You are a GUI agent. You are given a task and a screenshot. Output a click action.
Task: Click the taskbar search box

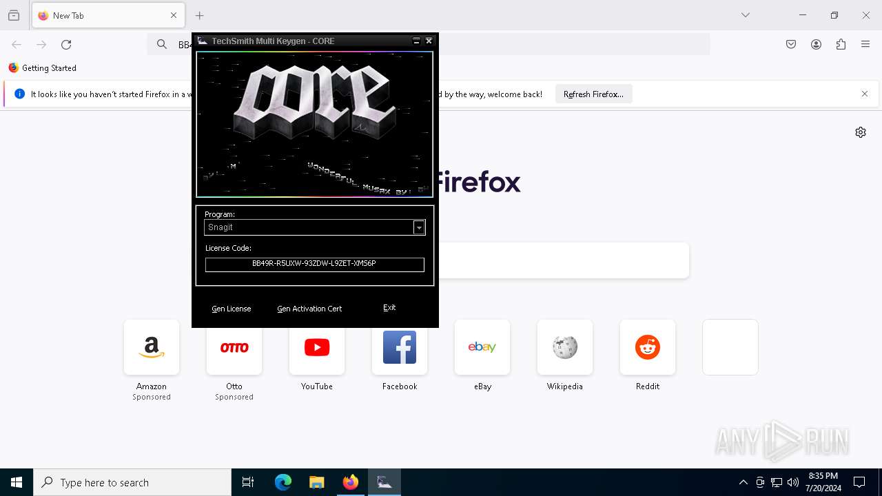tap(132, 483)
